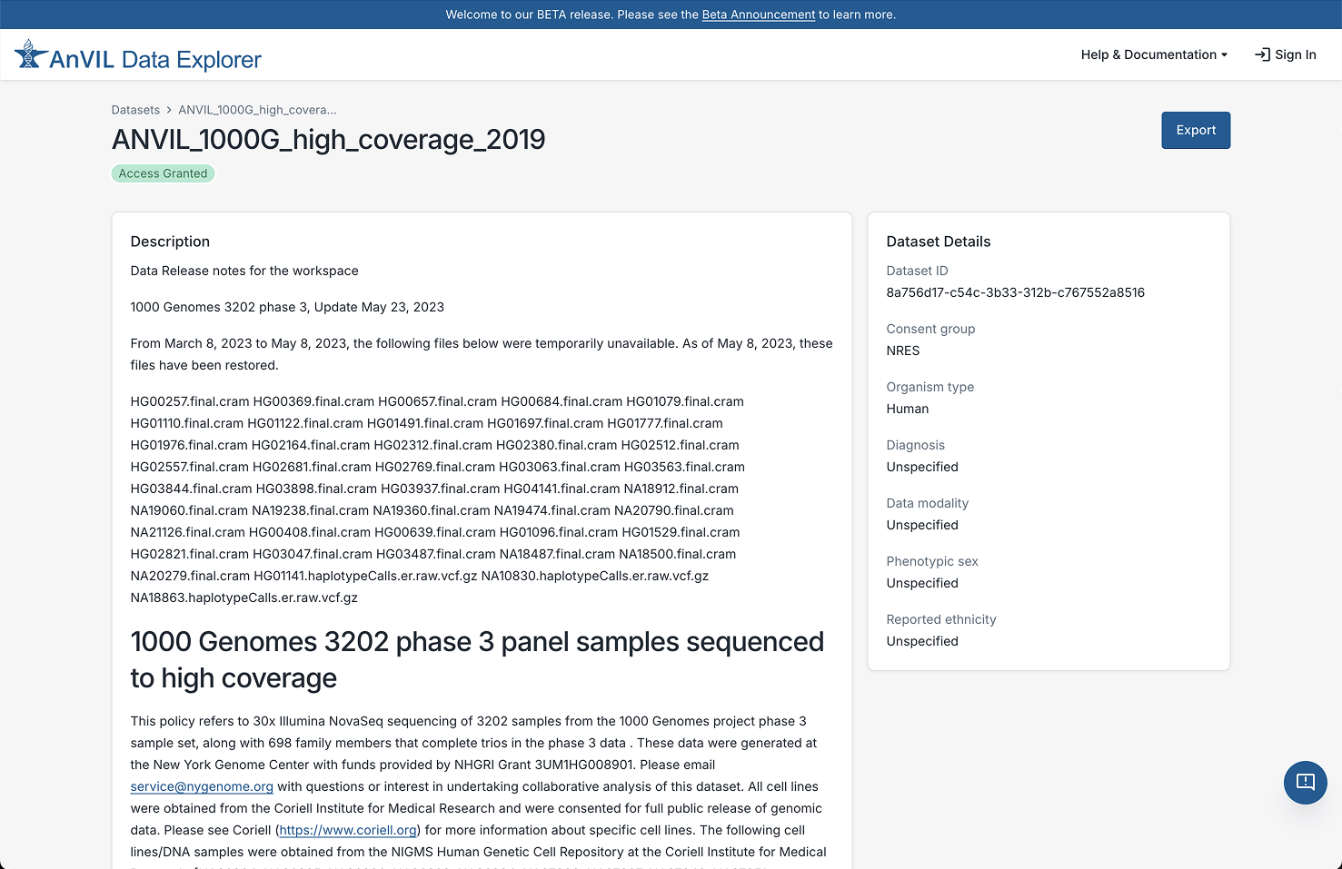Click the AnVIL Data Explorer wordmark
Screen dimensions: 1342x869
tap(154, 58)
